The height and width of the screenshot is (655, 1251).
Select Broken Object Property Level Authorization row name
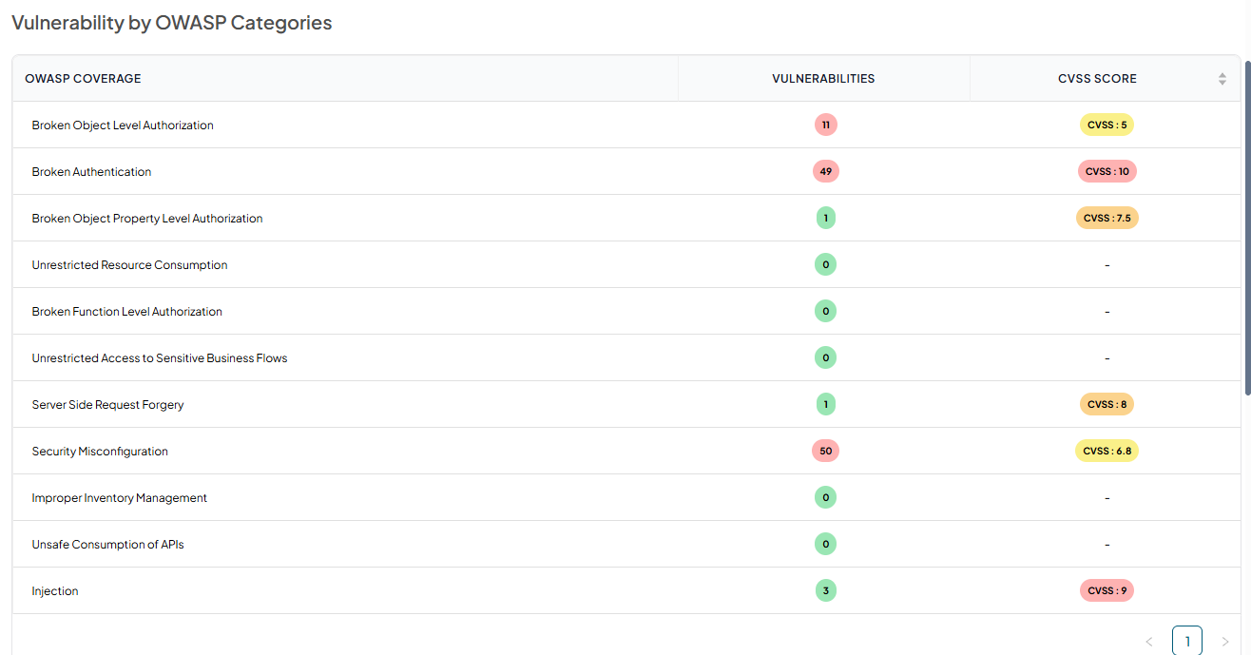147,219
